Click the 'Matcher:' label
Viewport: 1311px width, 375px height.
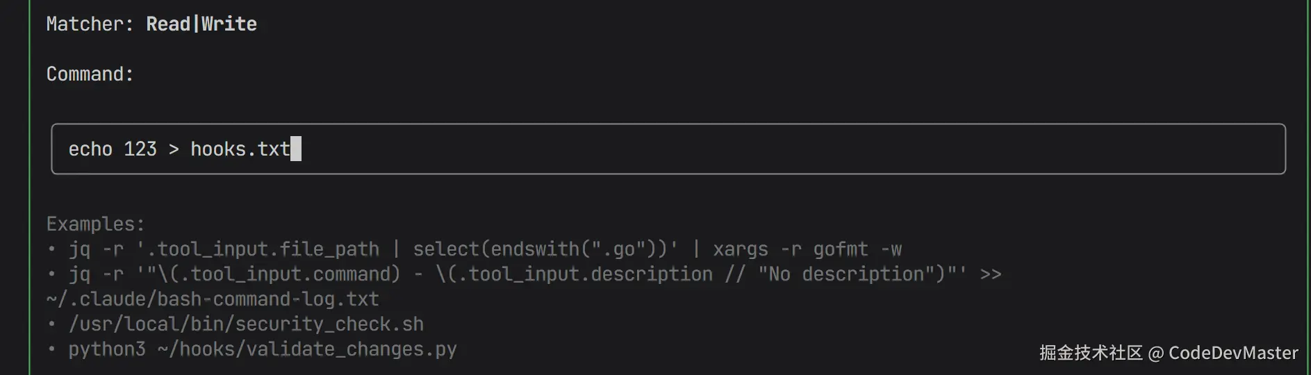pos(90,24)
